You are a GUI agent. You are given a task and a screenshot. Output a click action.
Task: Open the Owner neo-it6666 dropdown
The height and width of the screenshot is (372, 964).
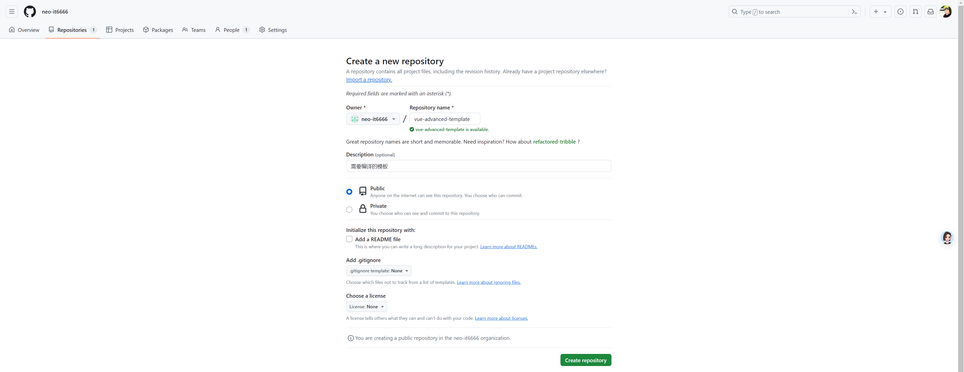click(x=373, y=119)
